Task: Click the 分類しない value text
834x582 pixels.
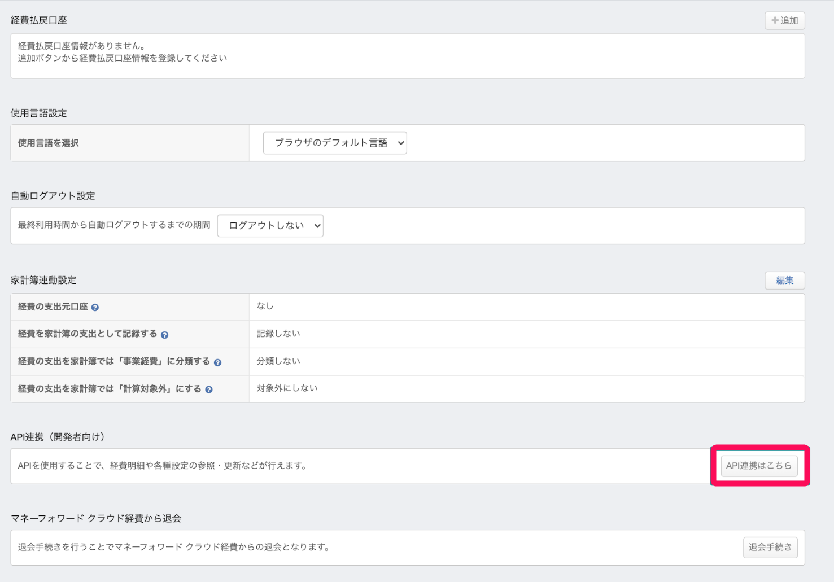Action: (278, 361)
